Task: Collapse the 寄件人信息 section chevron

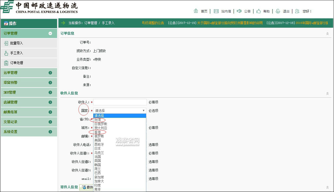Action: point(327,187)
